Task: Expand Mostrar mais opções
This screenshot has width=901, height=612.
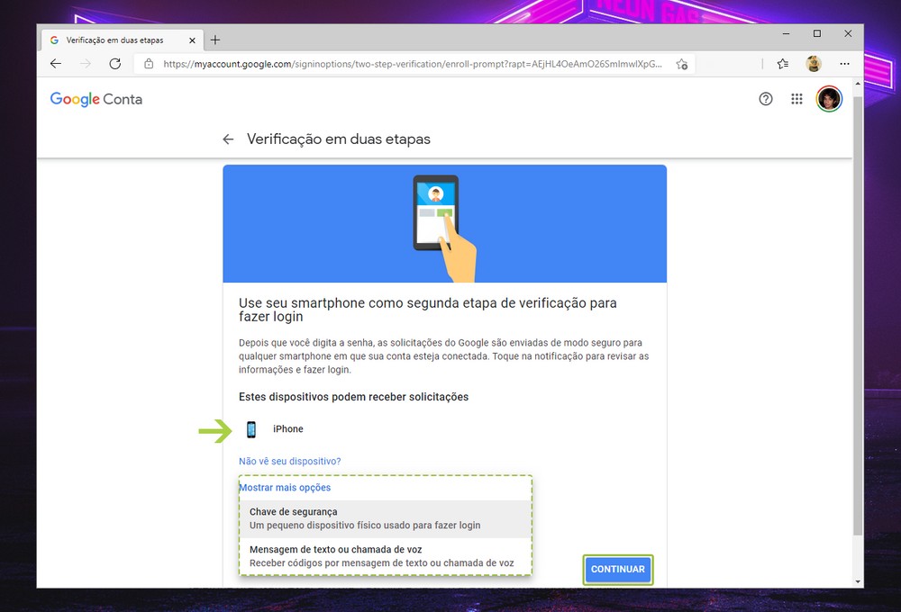Action: pyautogui.click(x=285, y=488)
